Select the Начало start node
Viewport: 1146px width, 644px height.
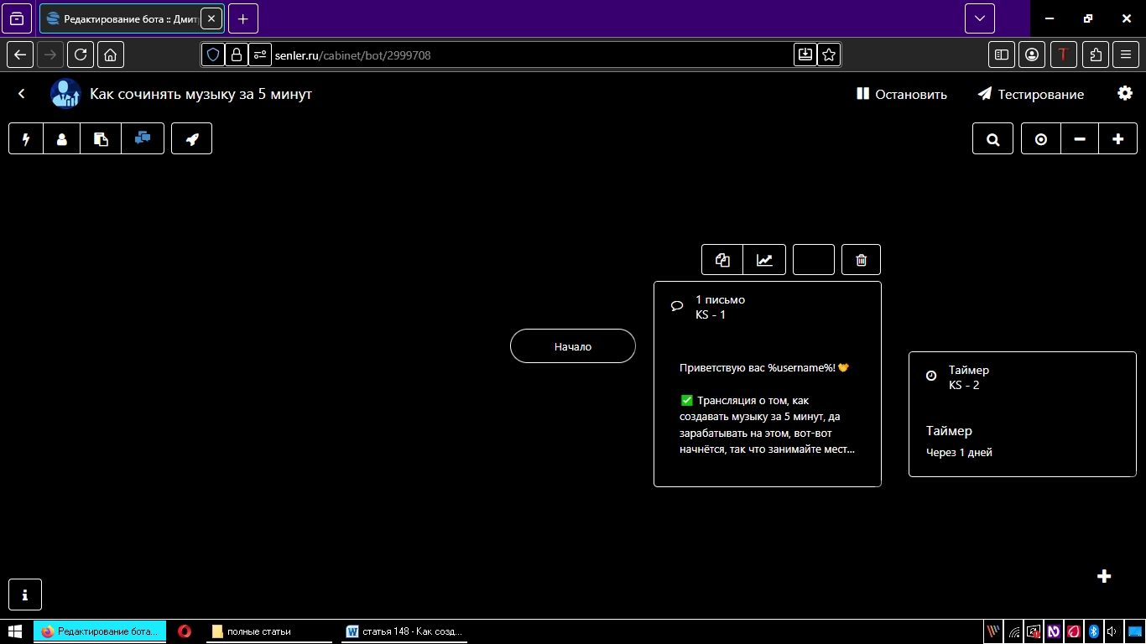coord(573,346)
